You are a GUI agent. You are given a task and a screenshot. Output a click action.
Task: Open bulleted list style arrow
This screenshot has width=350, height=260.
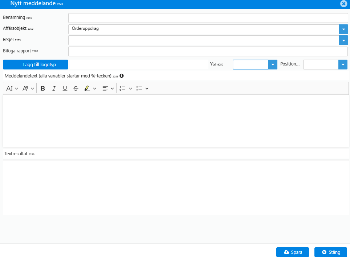click(x=147, y=88)
